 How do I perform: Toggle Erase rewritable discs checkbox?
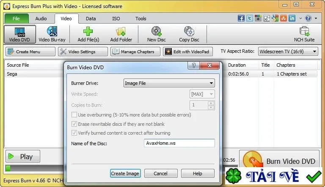tap(74, 124)
